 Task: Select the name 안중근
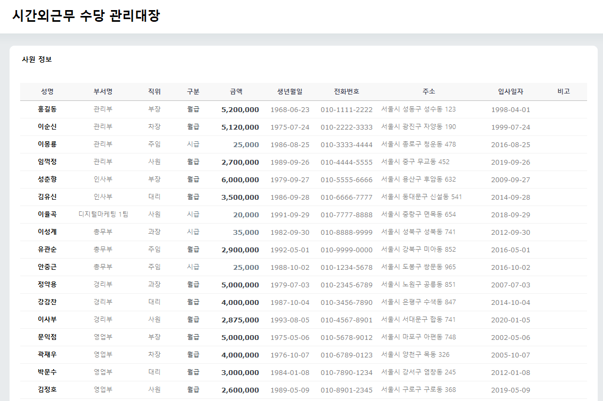point(47,267)
